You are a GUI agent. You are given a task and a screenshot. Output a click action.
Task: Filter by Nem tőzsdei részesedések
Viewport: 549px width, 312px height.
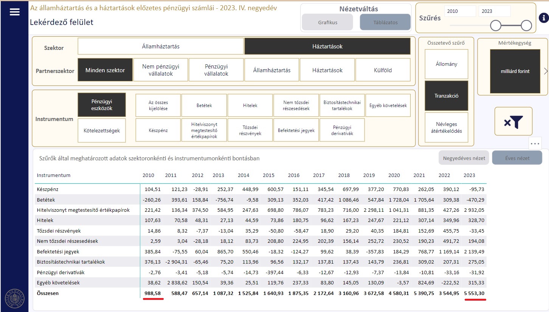(296, 106)
